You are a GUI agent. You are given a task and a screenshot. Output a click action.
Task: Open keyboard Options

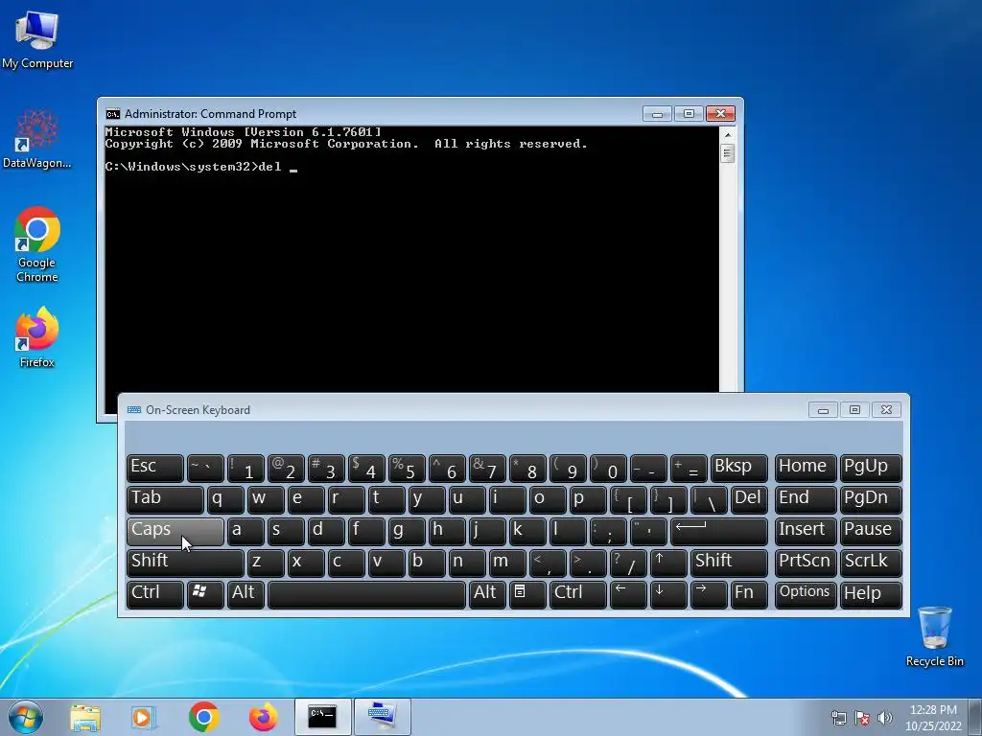(x=806, y=594)
